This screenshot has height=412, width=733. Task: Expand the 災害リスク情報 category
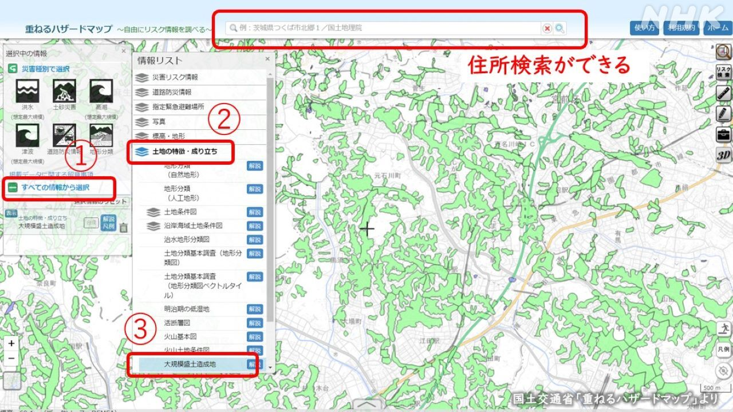tap(200, 77)
